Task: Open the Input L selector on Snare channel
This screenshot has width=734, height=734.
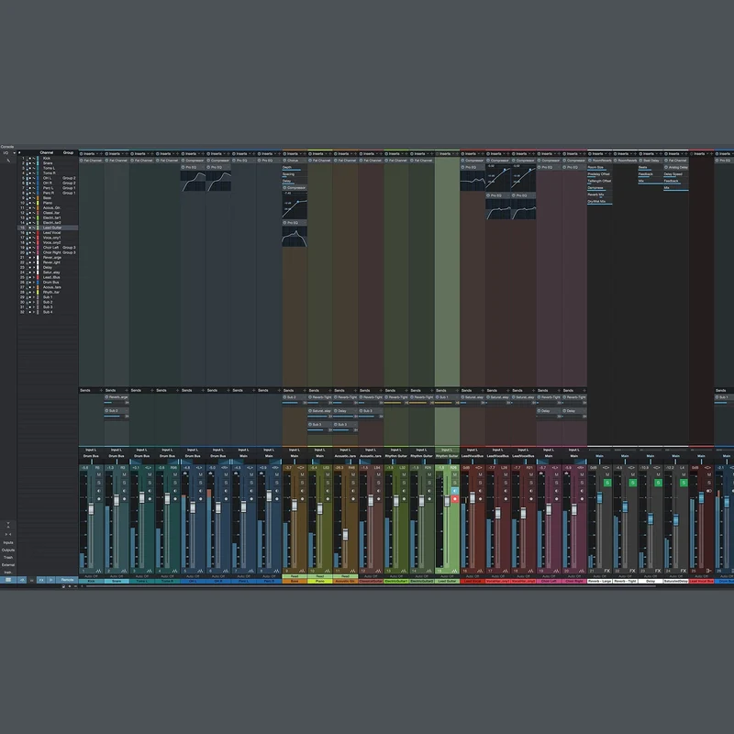Action: 117,450
